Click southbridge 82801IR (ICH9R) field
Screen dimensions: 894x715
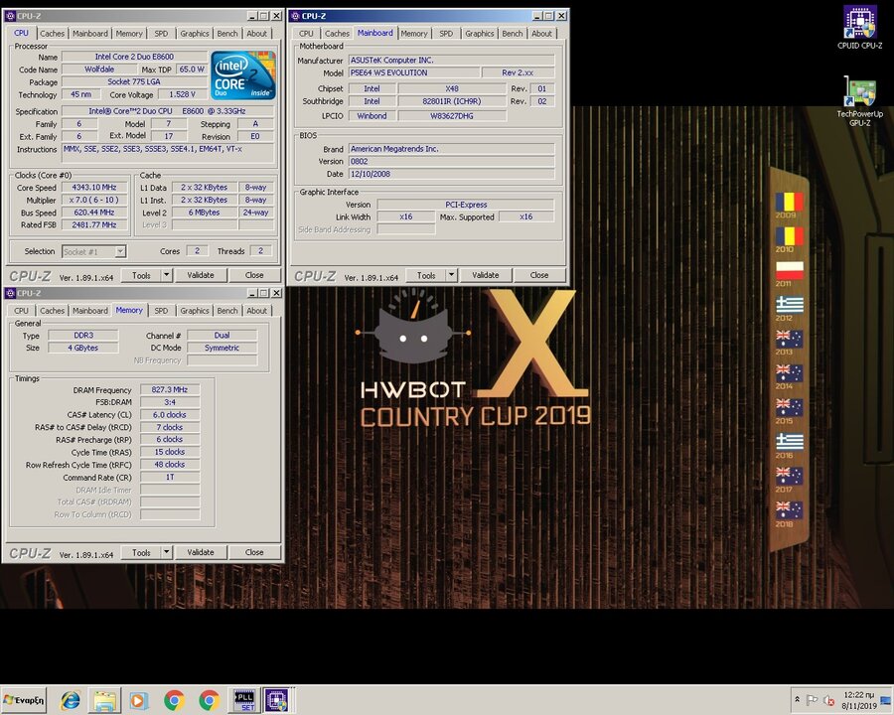click(452, 101)
